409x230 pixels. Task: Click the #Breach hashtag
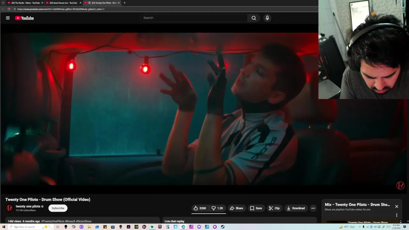70,221
